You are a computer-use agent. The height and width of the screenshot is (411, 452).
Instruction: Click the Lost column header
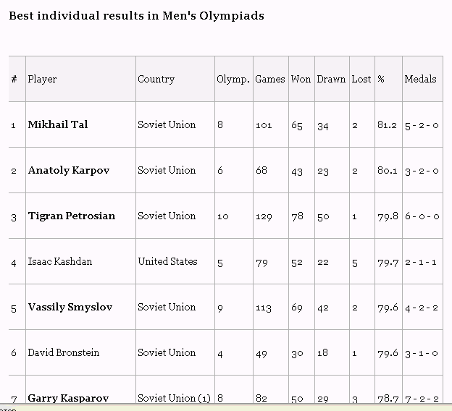(x=361, y=79)
